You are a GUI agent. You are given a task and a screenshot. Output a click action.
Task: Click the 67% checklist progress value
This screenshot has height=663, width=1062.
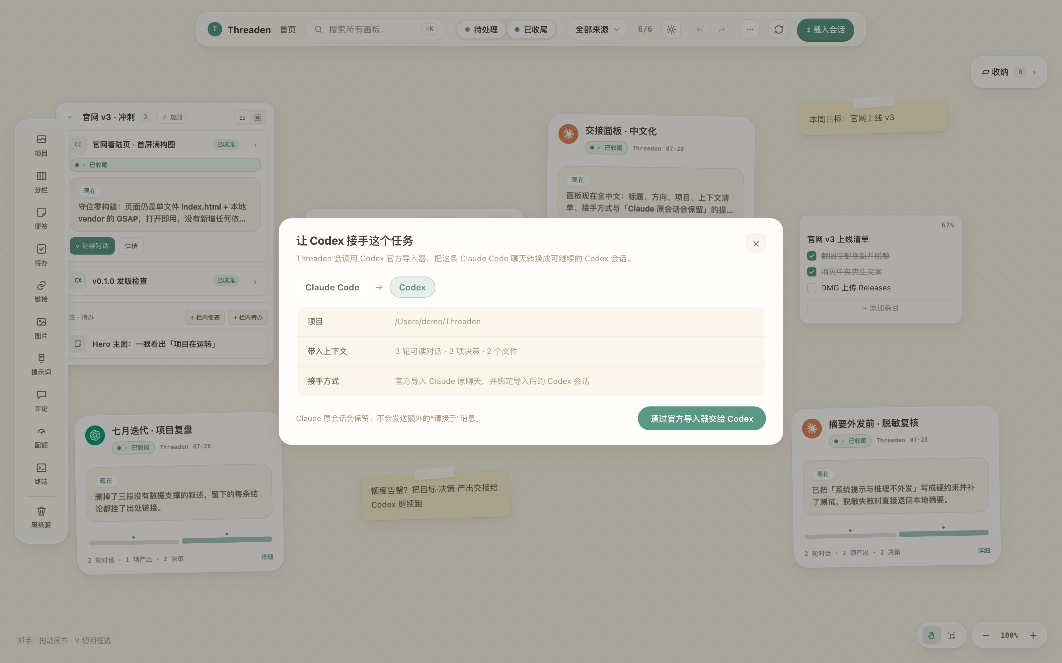click(x=948, y=225)
